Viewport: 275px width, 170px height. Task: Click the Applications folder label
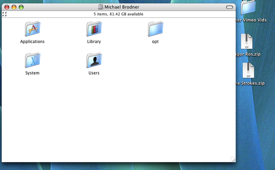(32, 42)
